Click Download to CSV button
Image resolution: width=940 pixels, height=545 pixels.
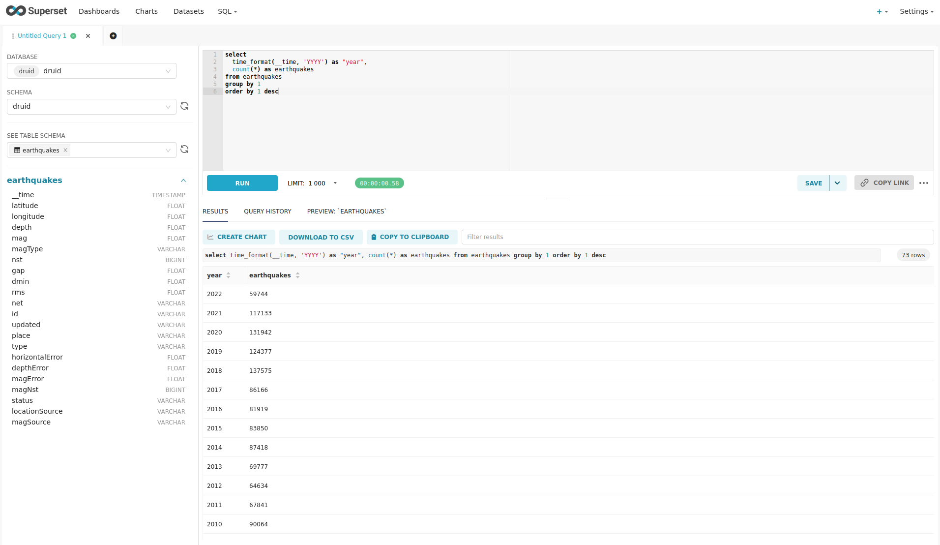pos(321,237)
